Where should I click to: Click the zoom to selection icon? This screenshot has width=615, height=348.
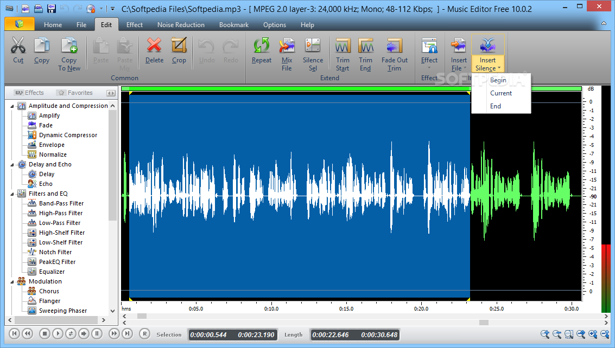(569, 334)
